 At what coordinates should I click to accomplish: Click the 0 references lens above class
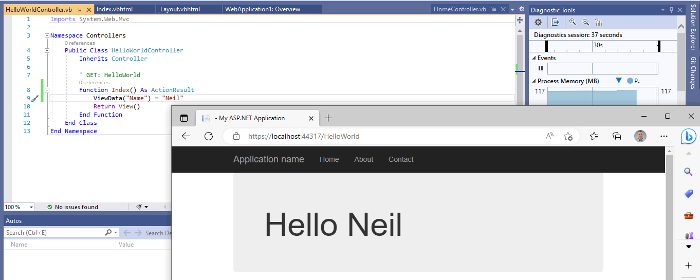[x=80, y=43]
